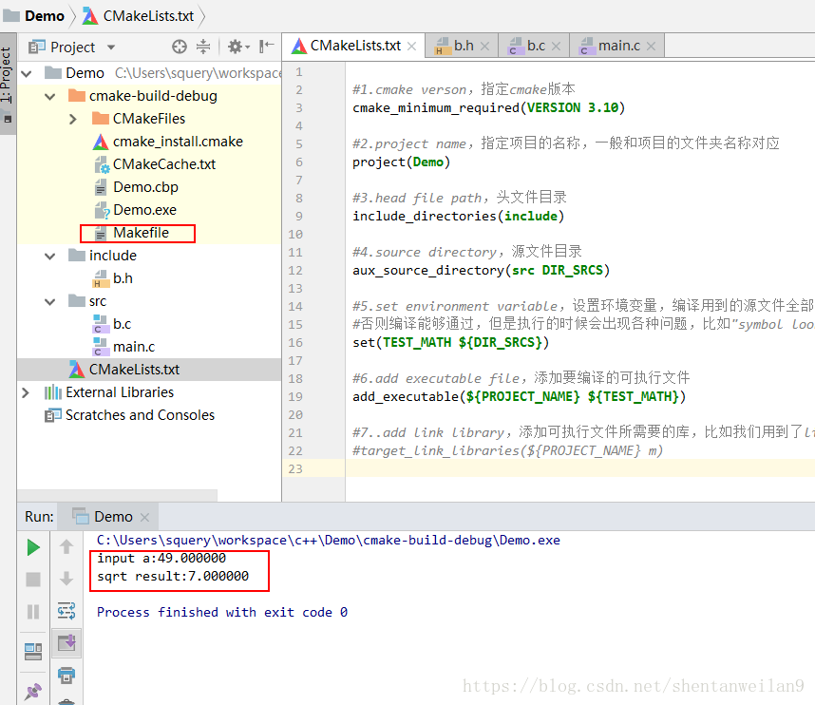
Task: Rerun Demo with the green play button
Action: [33, 547]
